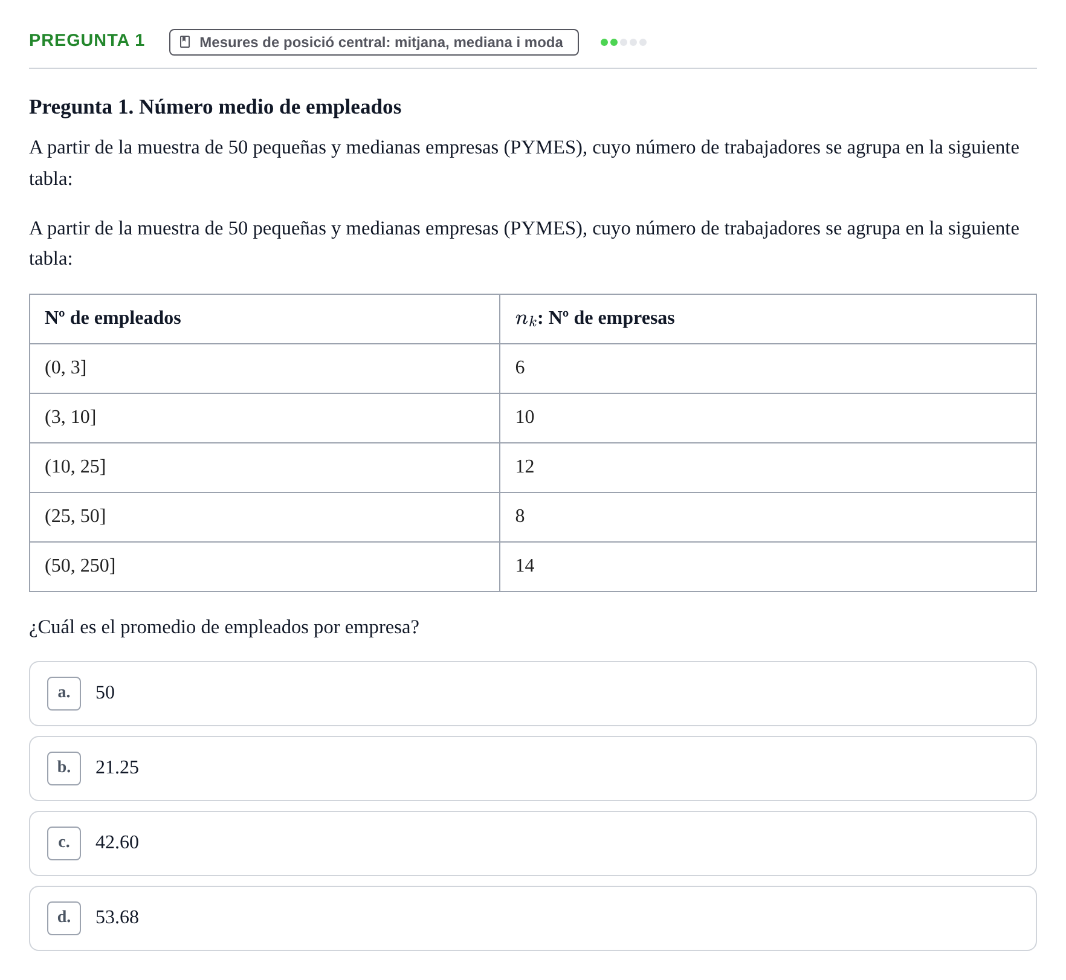Click the question '¿Cuál es el promedio de empleados por empresa?'

click(224, 627)
